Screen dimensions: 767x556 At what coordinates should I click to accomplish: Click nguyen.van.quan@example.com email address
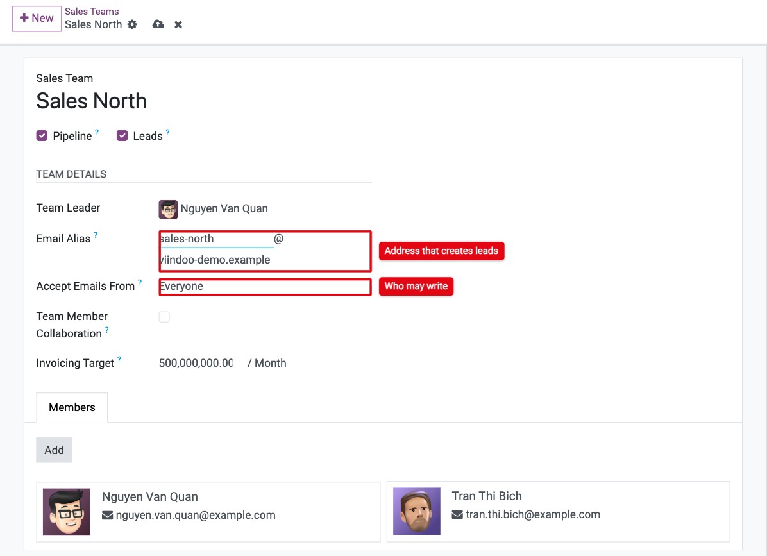click(x=196, y=515)
